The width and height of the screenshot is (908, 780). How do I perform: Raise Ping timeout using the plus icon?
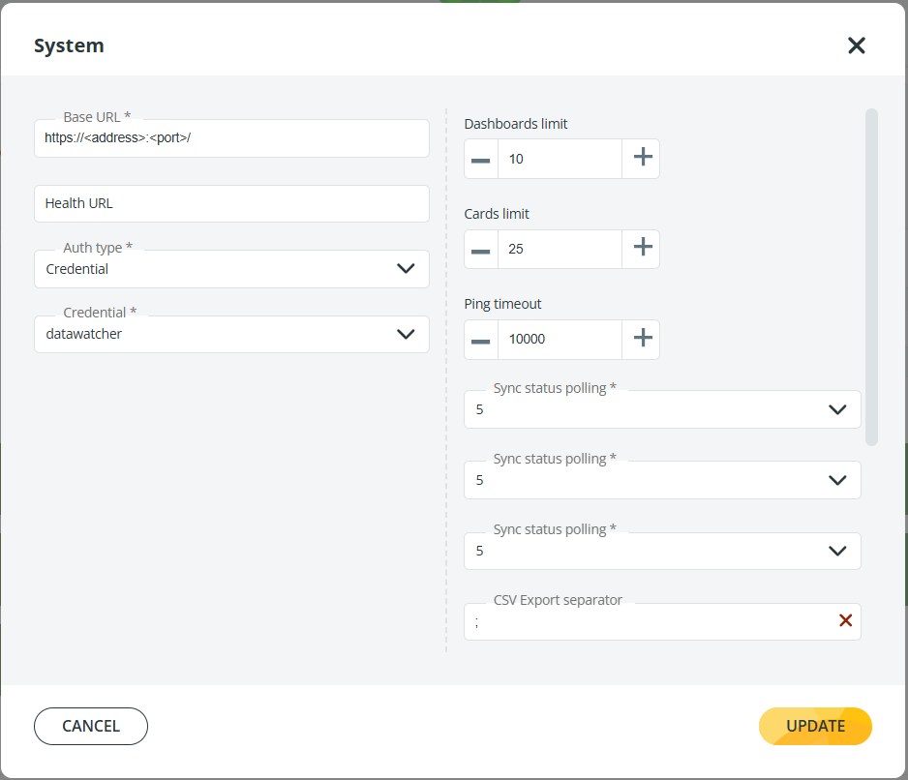[x=642, y=339]
